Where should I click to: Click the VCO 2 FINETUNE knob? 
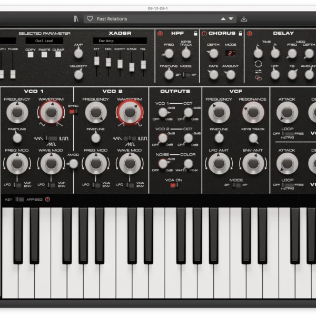point(96,138)
